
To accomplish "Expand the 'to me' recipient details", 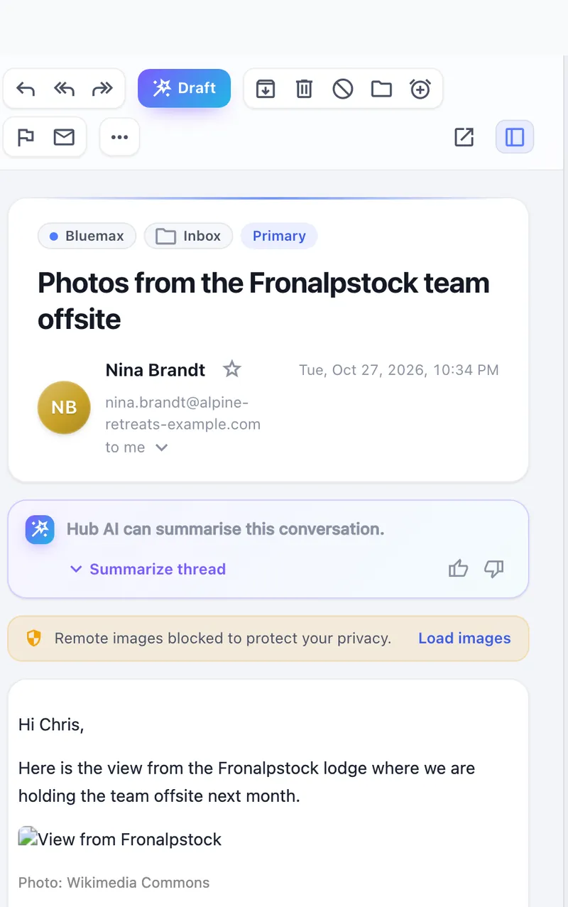I will pos(136,447).
